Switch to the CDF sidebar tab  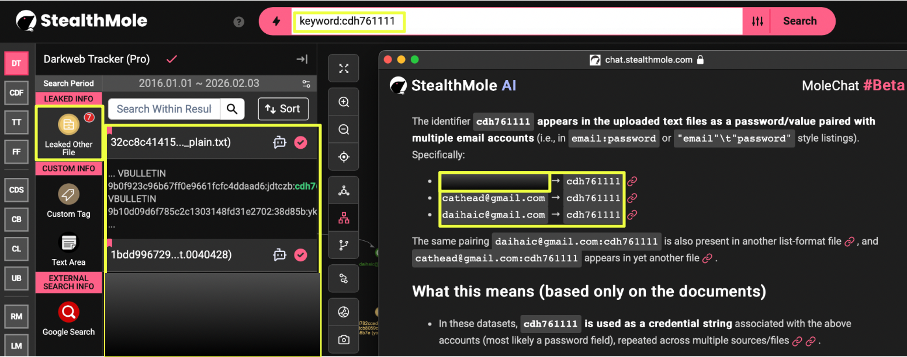[16, 93]
